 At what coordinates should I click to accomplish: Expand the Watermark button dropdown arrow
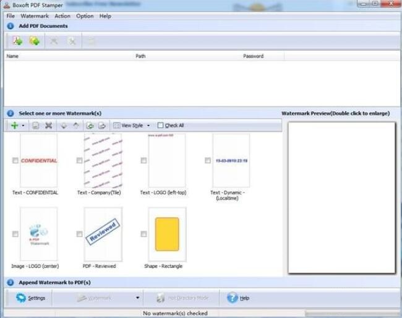coord(138,298)
